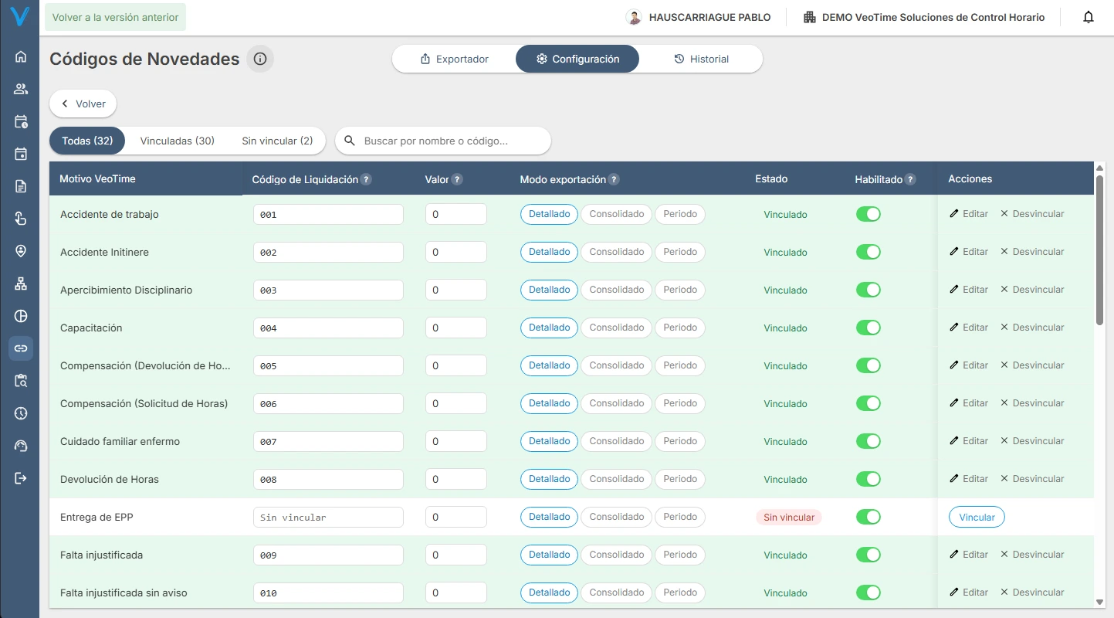Toggle Habilitado switch for Falta injustificada
Image resolution: width=1114 pixels, height=618 pixels.
[869, 555]
